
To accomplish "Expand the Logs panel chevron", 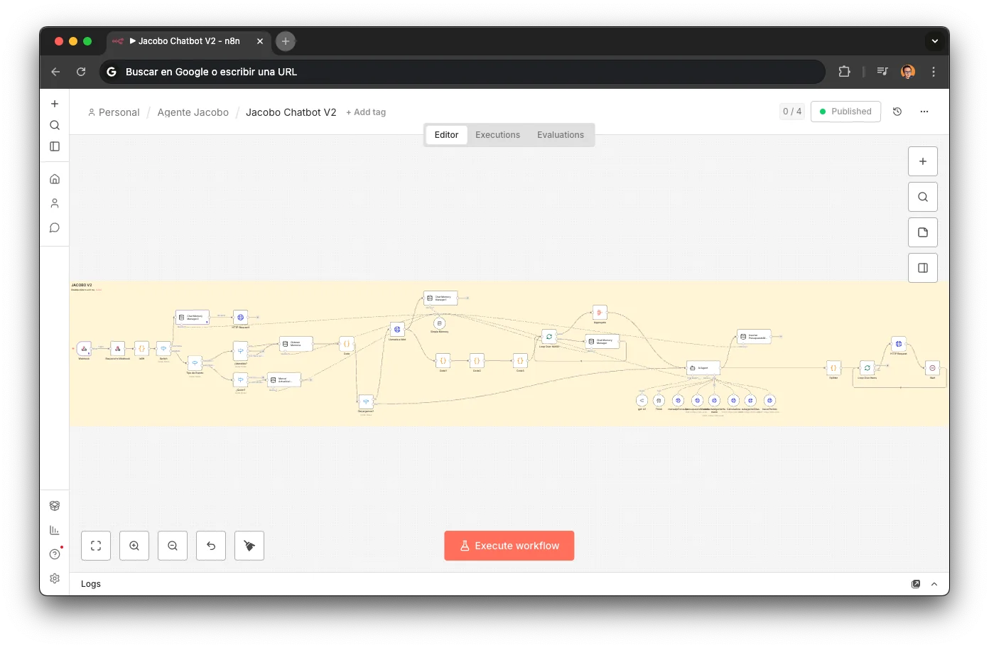I will [x=934, y=583].
